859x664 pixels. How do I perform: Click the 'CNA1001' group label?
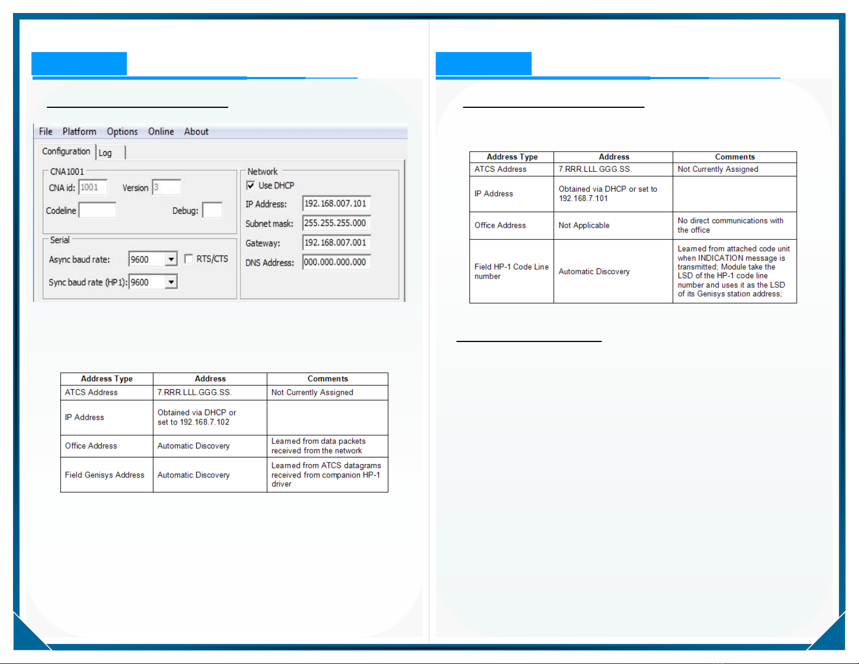(67, 171)
